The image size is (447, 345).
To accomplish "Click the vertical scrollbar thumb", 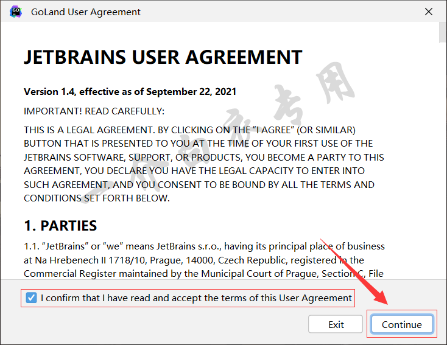I will 442,32.
